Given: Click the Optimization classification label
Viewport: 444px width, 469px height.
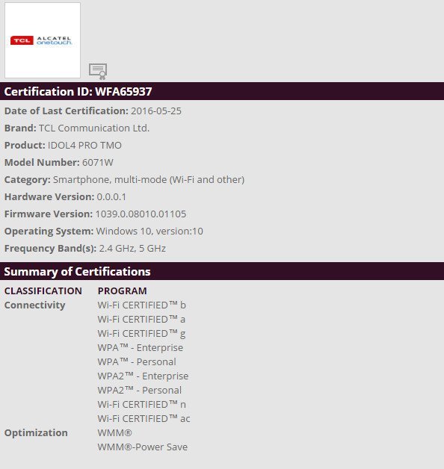Looking at the screenshot, I should click(36, 433).
